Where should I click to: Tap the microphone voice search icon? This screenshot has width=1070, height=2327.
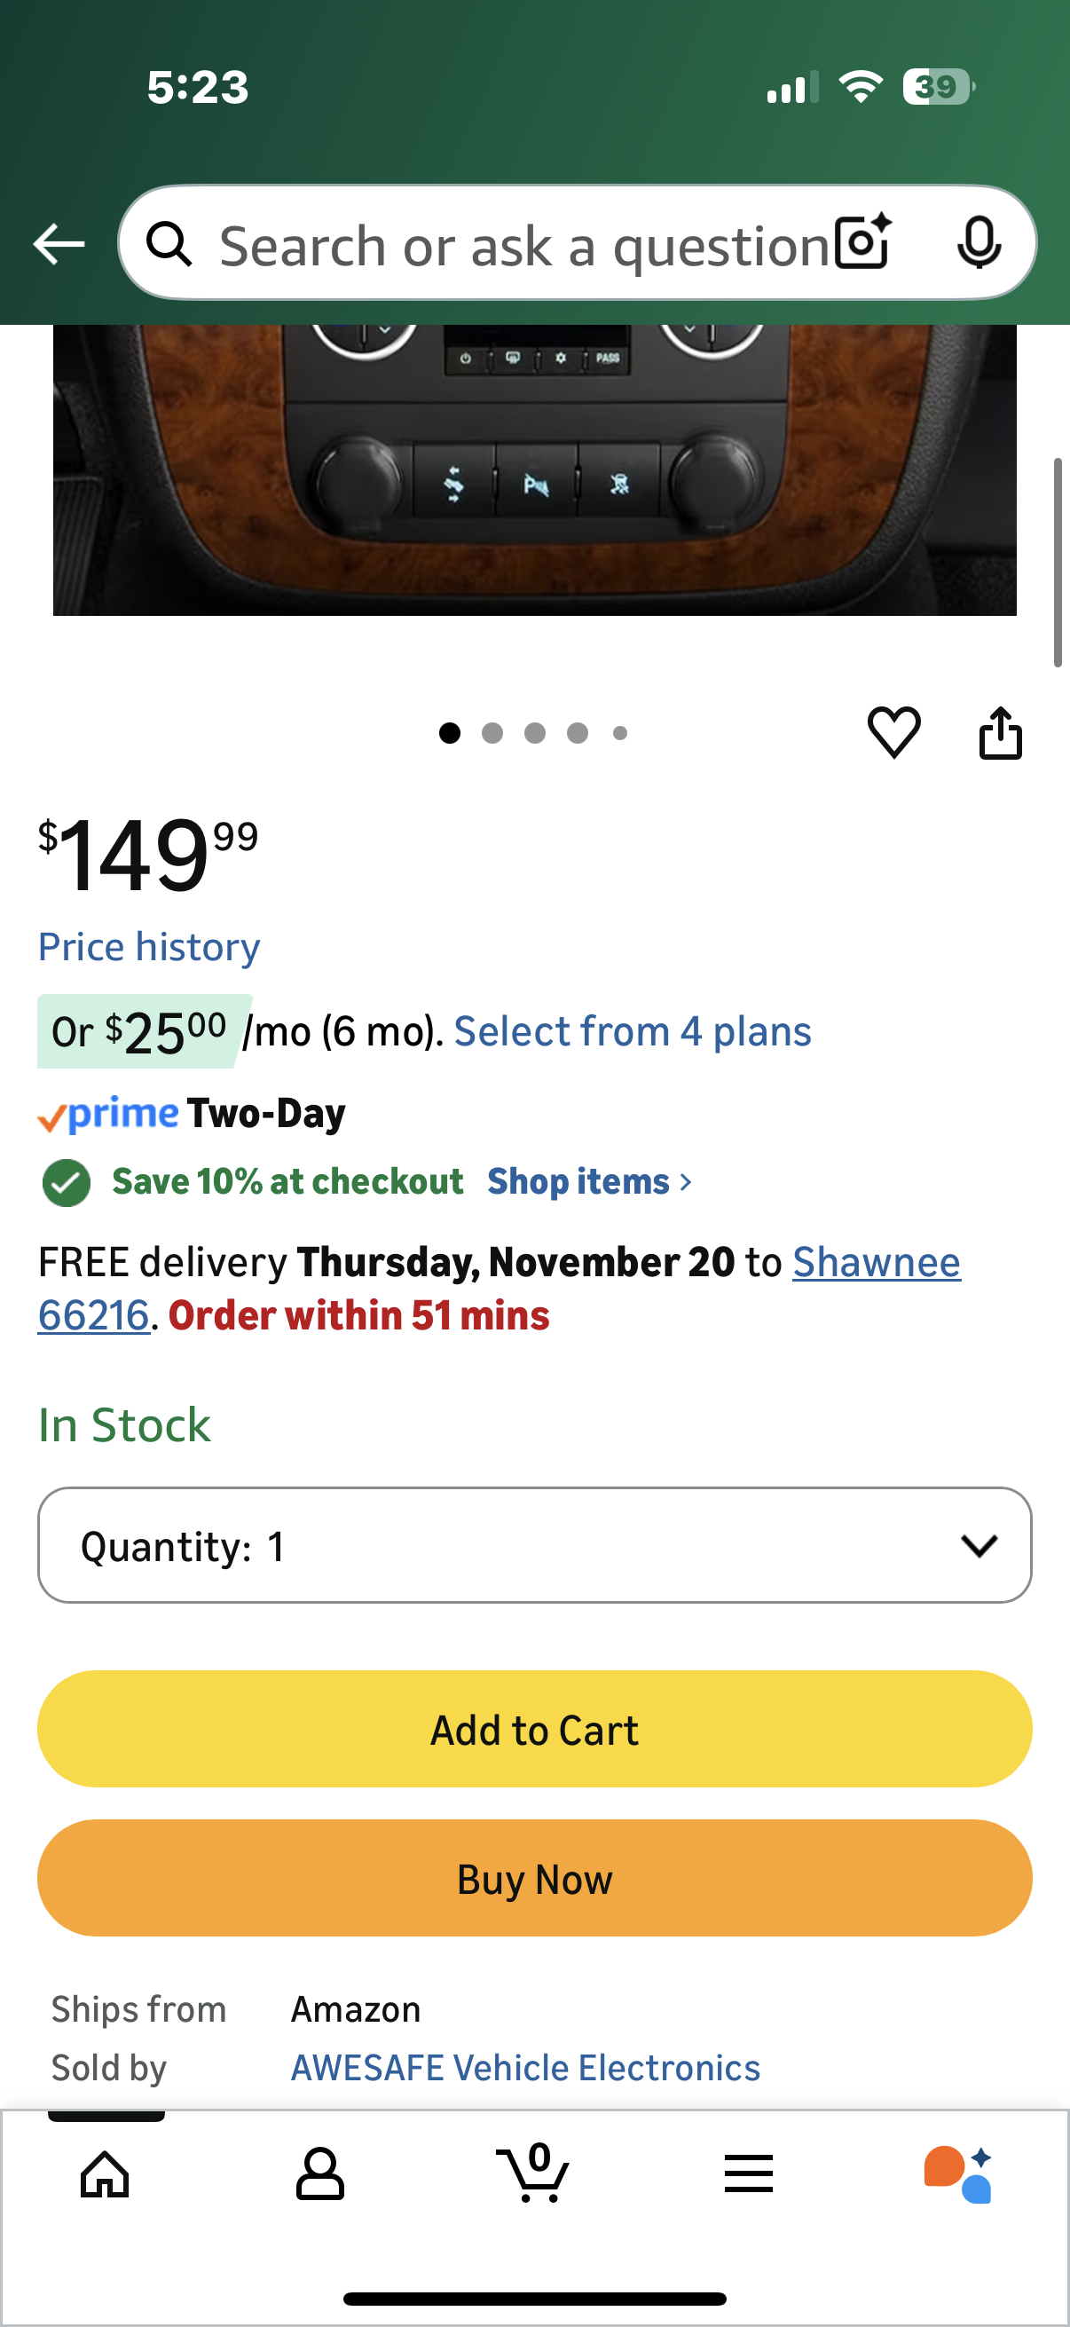pyautogui.click(x=979, y=243)
